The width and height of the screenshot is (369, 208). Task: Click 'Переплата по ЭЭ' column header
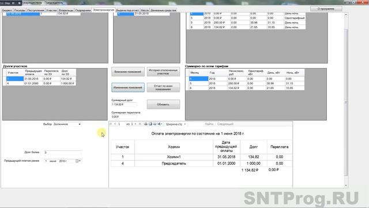point(51,72)
